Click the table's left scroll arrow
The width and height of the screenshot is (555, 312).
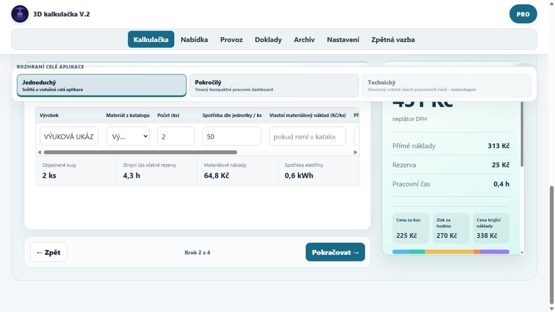[x=39, y=152]
